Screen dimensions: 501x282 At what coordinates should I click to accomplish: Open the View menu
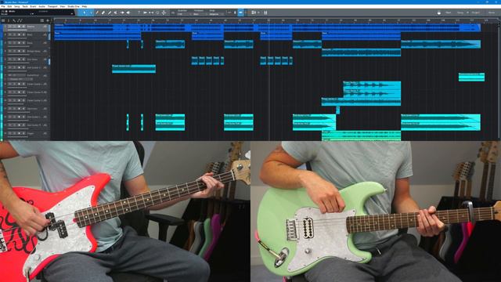click(63, 6)
